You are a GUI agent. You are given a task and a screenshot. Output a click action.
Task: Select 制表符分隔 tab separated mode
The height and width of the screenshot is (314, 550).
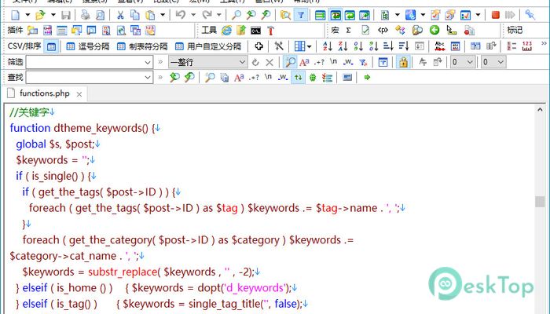(x=141, y=46)
